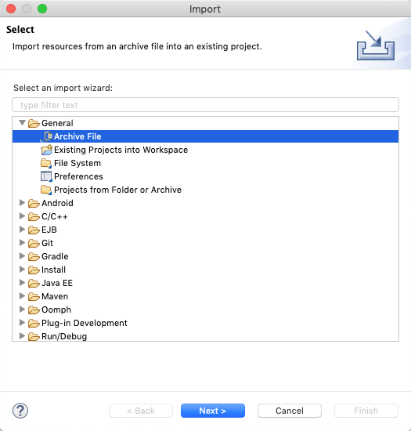Image resolution: width=411 pixels, height=431 pixels.
Task: Click the Archive File wizard icon
Action: (48, 136)
